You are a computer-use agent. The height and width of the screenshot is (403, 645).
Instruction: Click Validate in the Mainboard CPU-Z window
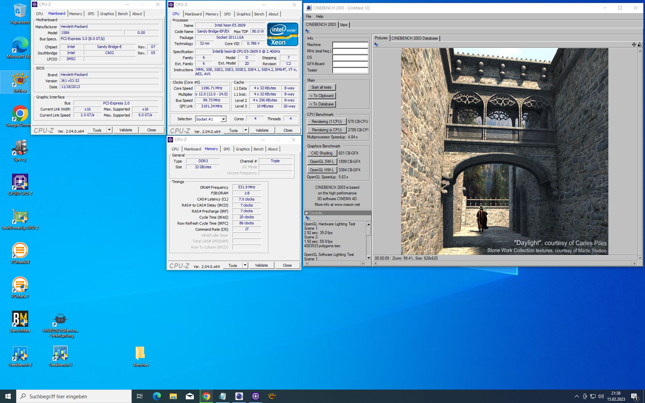(126, 130)
